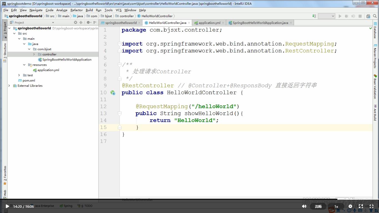Mute the video with the speaker icon
This screenshot has width=379, height=213.
304,206
